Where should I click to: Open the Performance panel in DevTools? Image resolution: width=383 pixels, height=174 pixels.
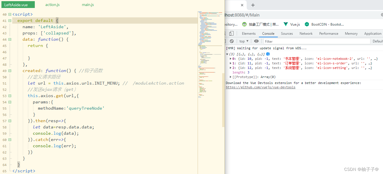[329, 33]
